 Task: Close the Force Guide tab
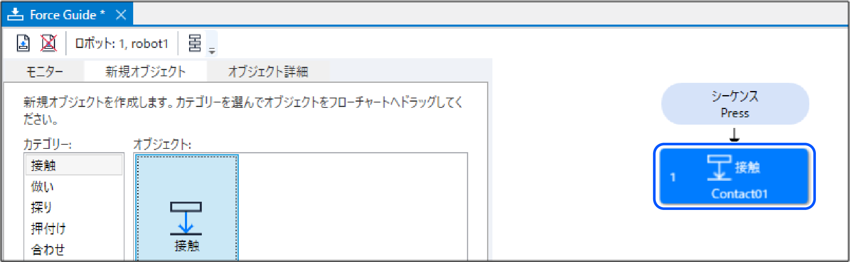click(120, 14)
